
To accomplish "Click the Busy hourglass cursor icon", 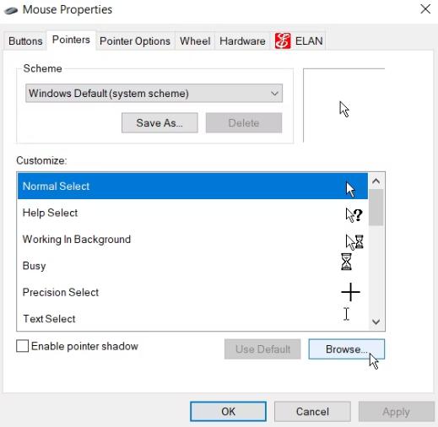I will click(x=346, y=262).
